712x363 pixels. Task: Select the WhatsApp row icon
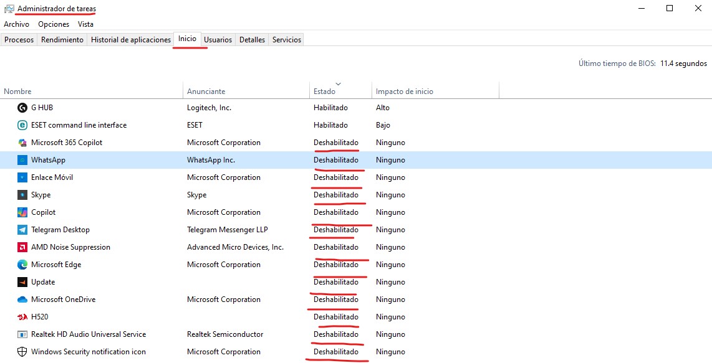click(x=22, y=160)
